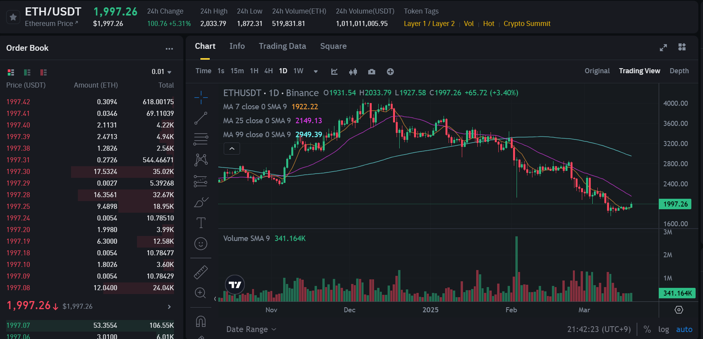Select the 1s interval
Image resolution: width=703 pixels, height=339 pixels.
pos(221,71)
